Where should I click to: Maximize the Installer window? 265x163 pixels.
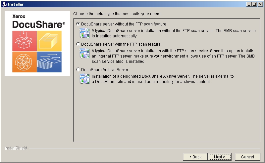point(254,4)
